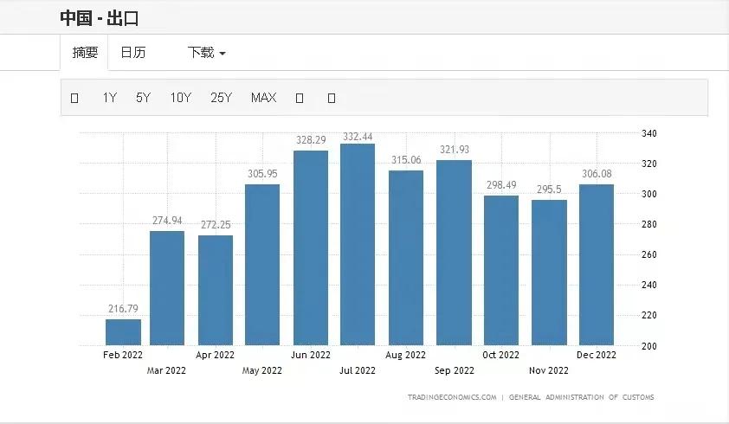Screen dimensions: 729x424
Task: Click the placeholder icon right after MAX
Action: pyautogui.click(x=300, y=98)
